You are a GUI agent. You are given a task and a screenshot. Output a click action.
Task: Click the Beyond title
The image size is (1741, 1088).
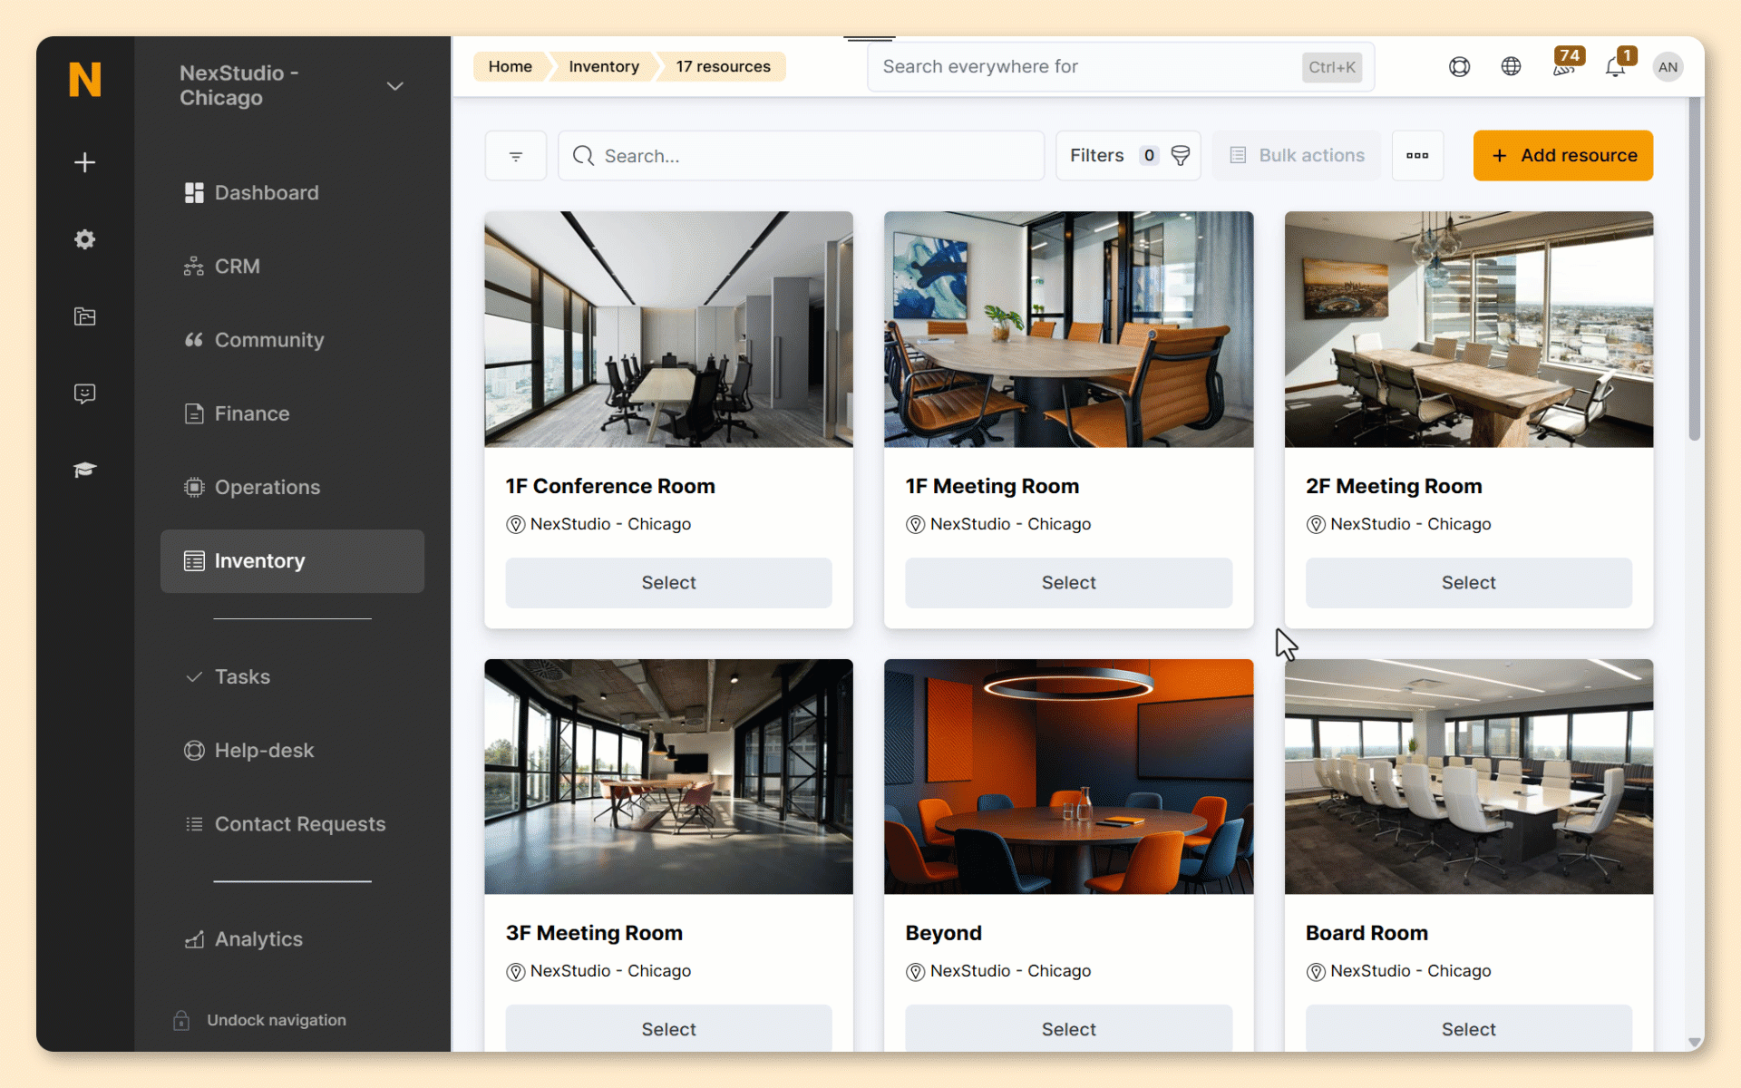(x=943, y=933)
